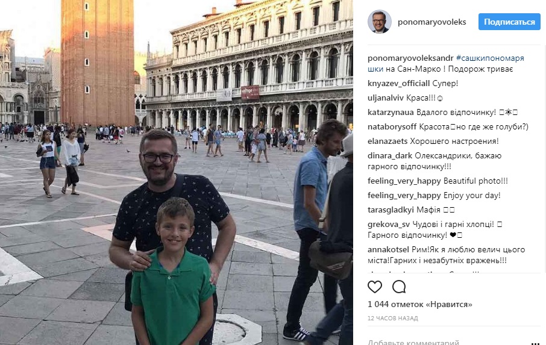Viewport: 546px width, 345px height.
Task: Like the post with the heart icon
Action: click(x=375, y=287)
